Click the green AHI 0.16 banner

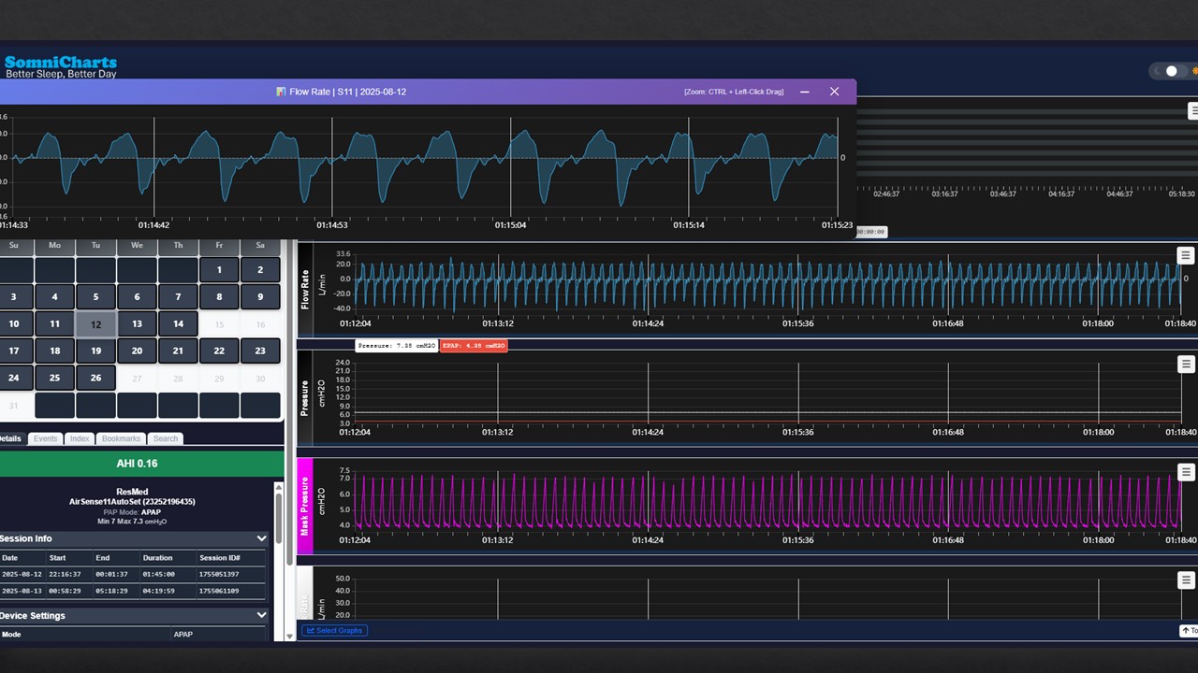(137, 463)
